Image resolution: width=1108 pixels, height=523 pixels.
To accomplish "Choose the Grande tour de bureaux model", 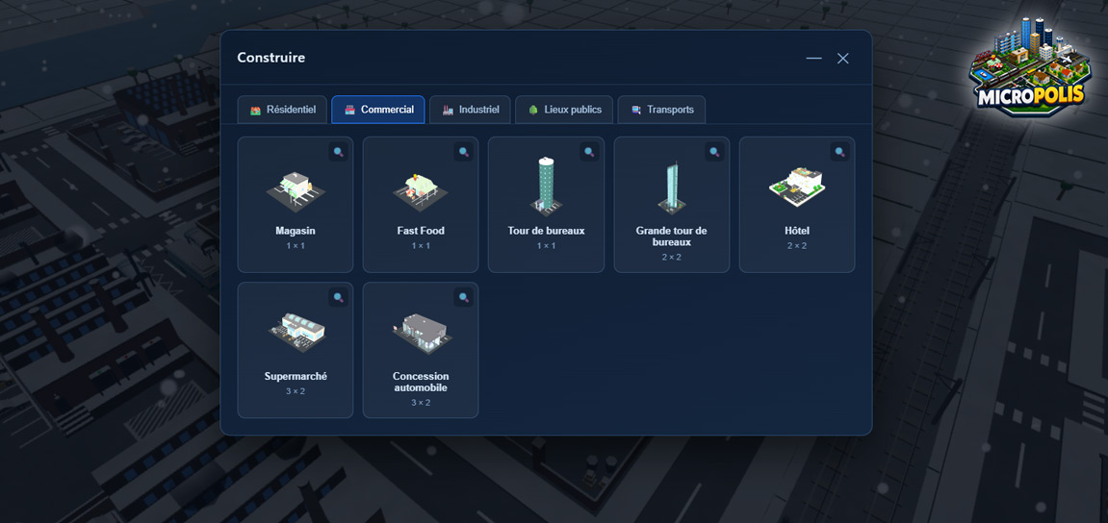I will pos(671,187).
